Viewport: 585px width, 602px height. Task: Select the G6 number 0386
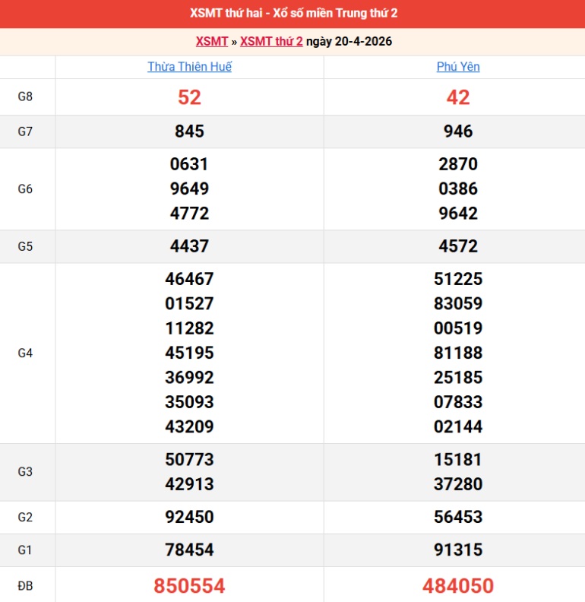pyautogui.click(x=458, y=189)
